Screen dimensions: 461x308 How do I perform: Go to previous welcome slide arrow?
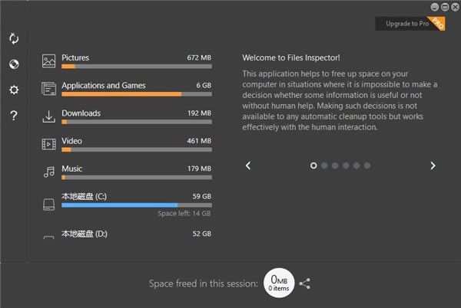(x=248, y=165)
